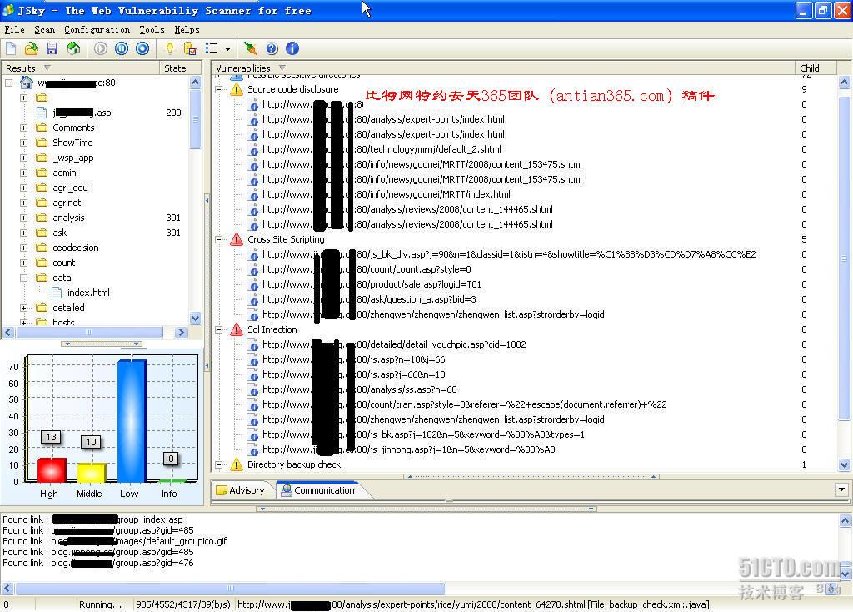Click the New scan document icon
The height and width of the screenshot is (612, 853).
point(12,48)
